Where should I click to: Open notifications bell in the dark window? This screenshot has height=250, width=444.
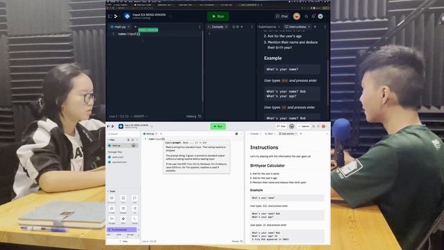click(313, 17)
